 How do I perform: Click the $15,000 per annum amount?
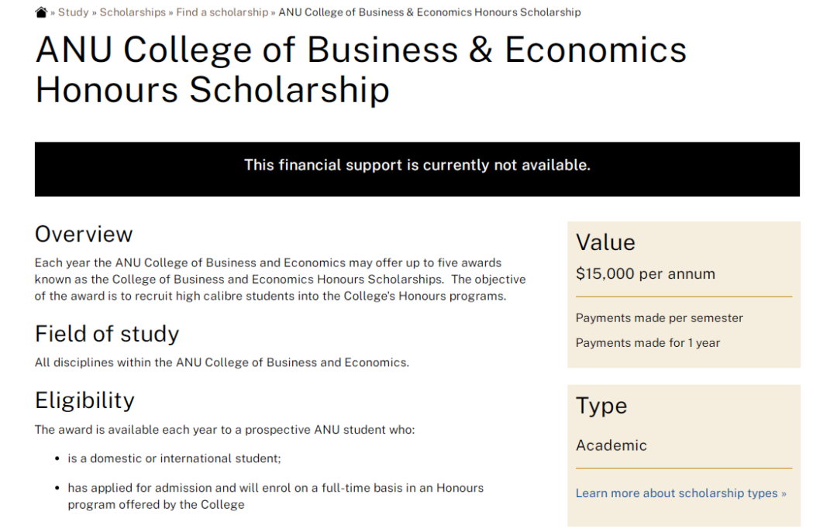coord(645,274)
